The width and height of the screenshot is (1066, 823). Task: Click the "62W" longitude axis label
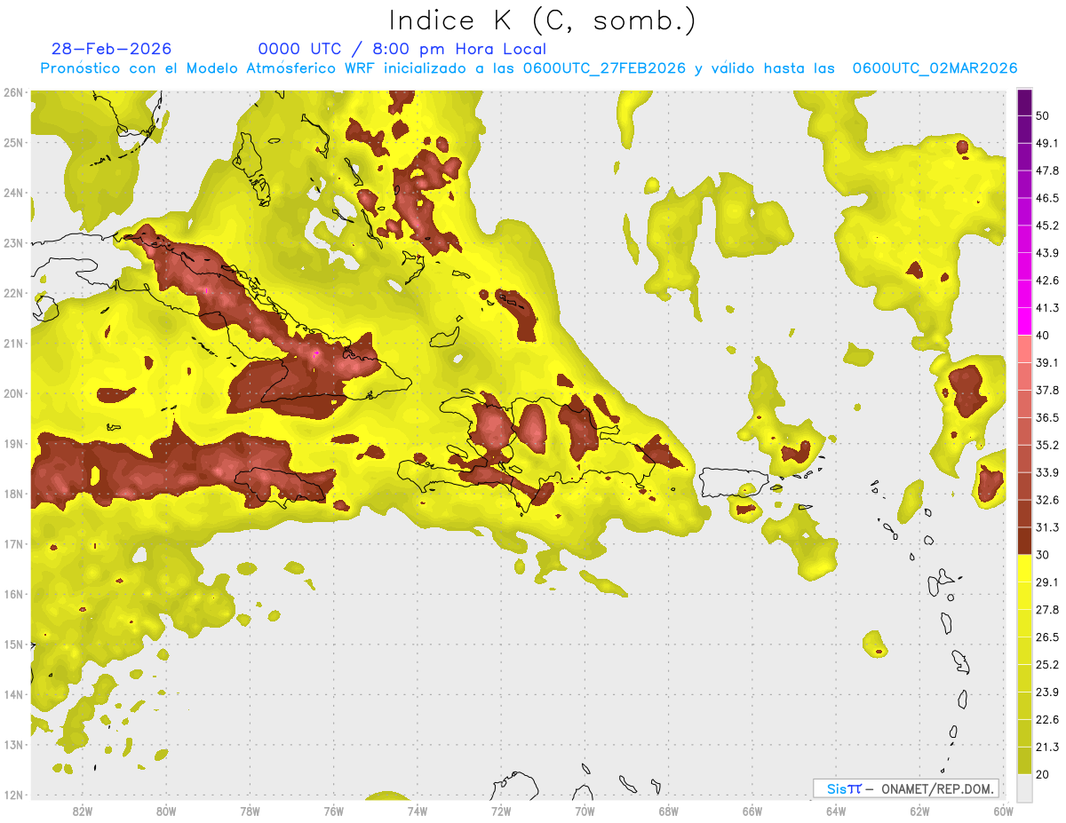pyautogui.click(x=920, y=811)
